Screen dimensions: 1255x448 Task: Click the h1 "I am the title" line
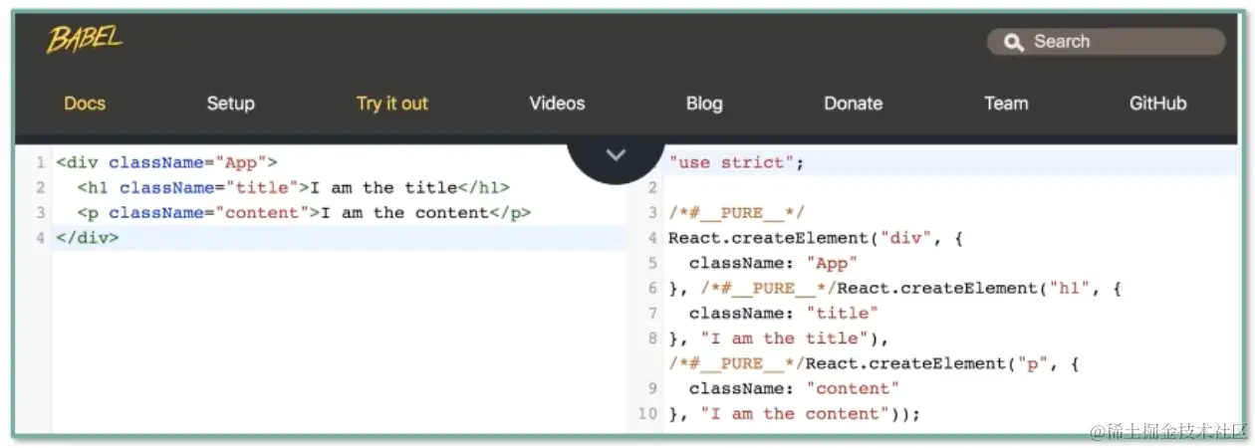coord(294,187)
